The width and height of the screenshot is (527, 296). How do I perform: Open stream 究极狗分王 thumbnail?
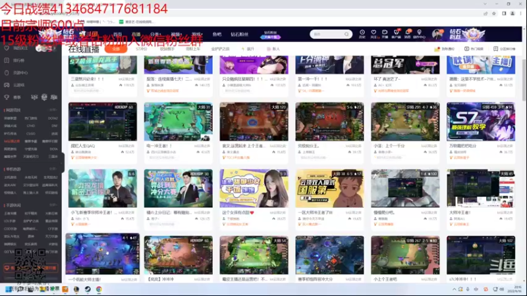click(329, 122)
